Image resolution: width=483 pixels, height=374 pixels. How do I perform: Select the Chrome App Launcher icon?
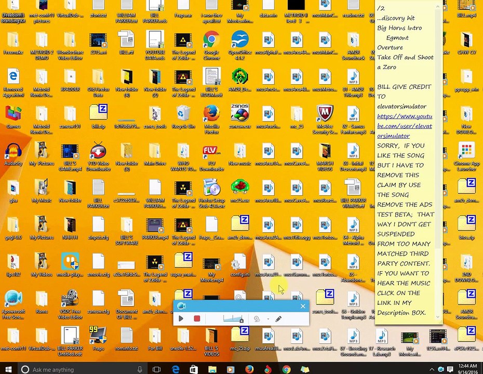(x=466, y=156)
